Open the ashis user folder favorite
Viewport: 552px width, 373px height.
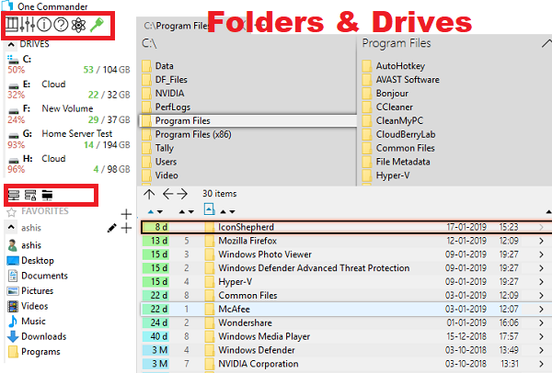pos(24,245)
